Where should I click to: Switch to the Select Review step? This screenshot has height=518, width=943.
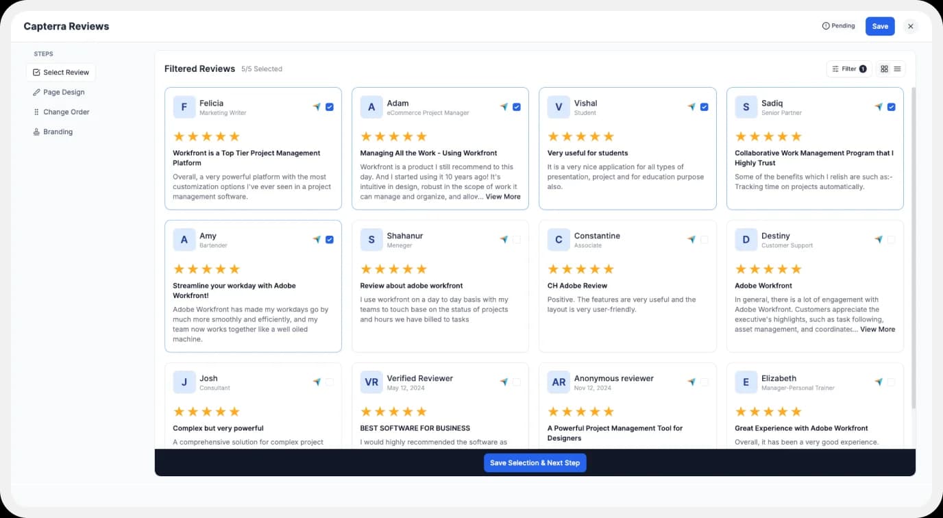[x=66, y=72]
